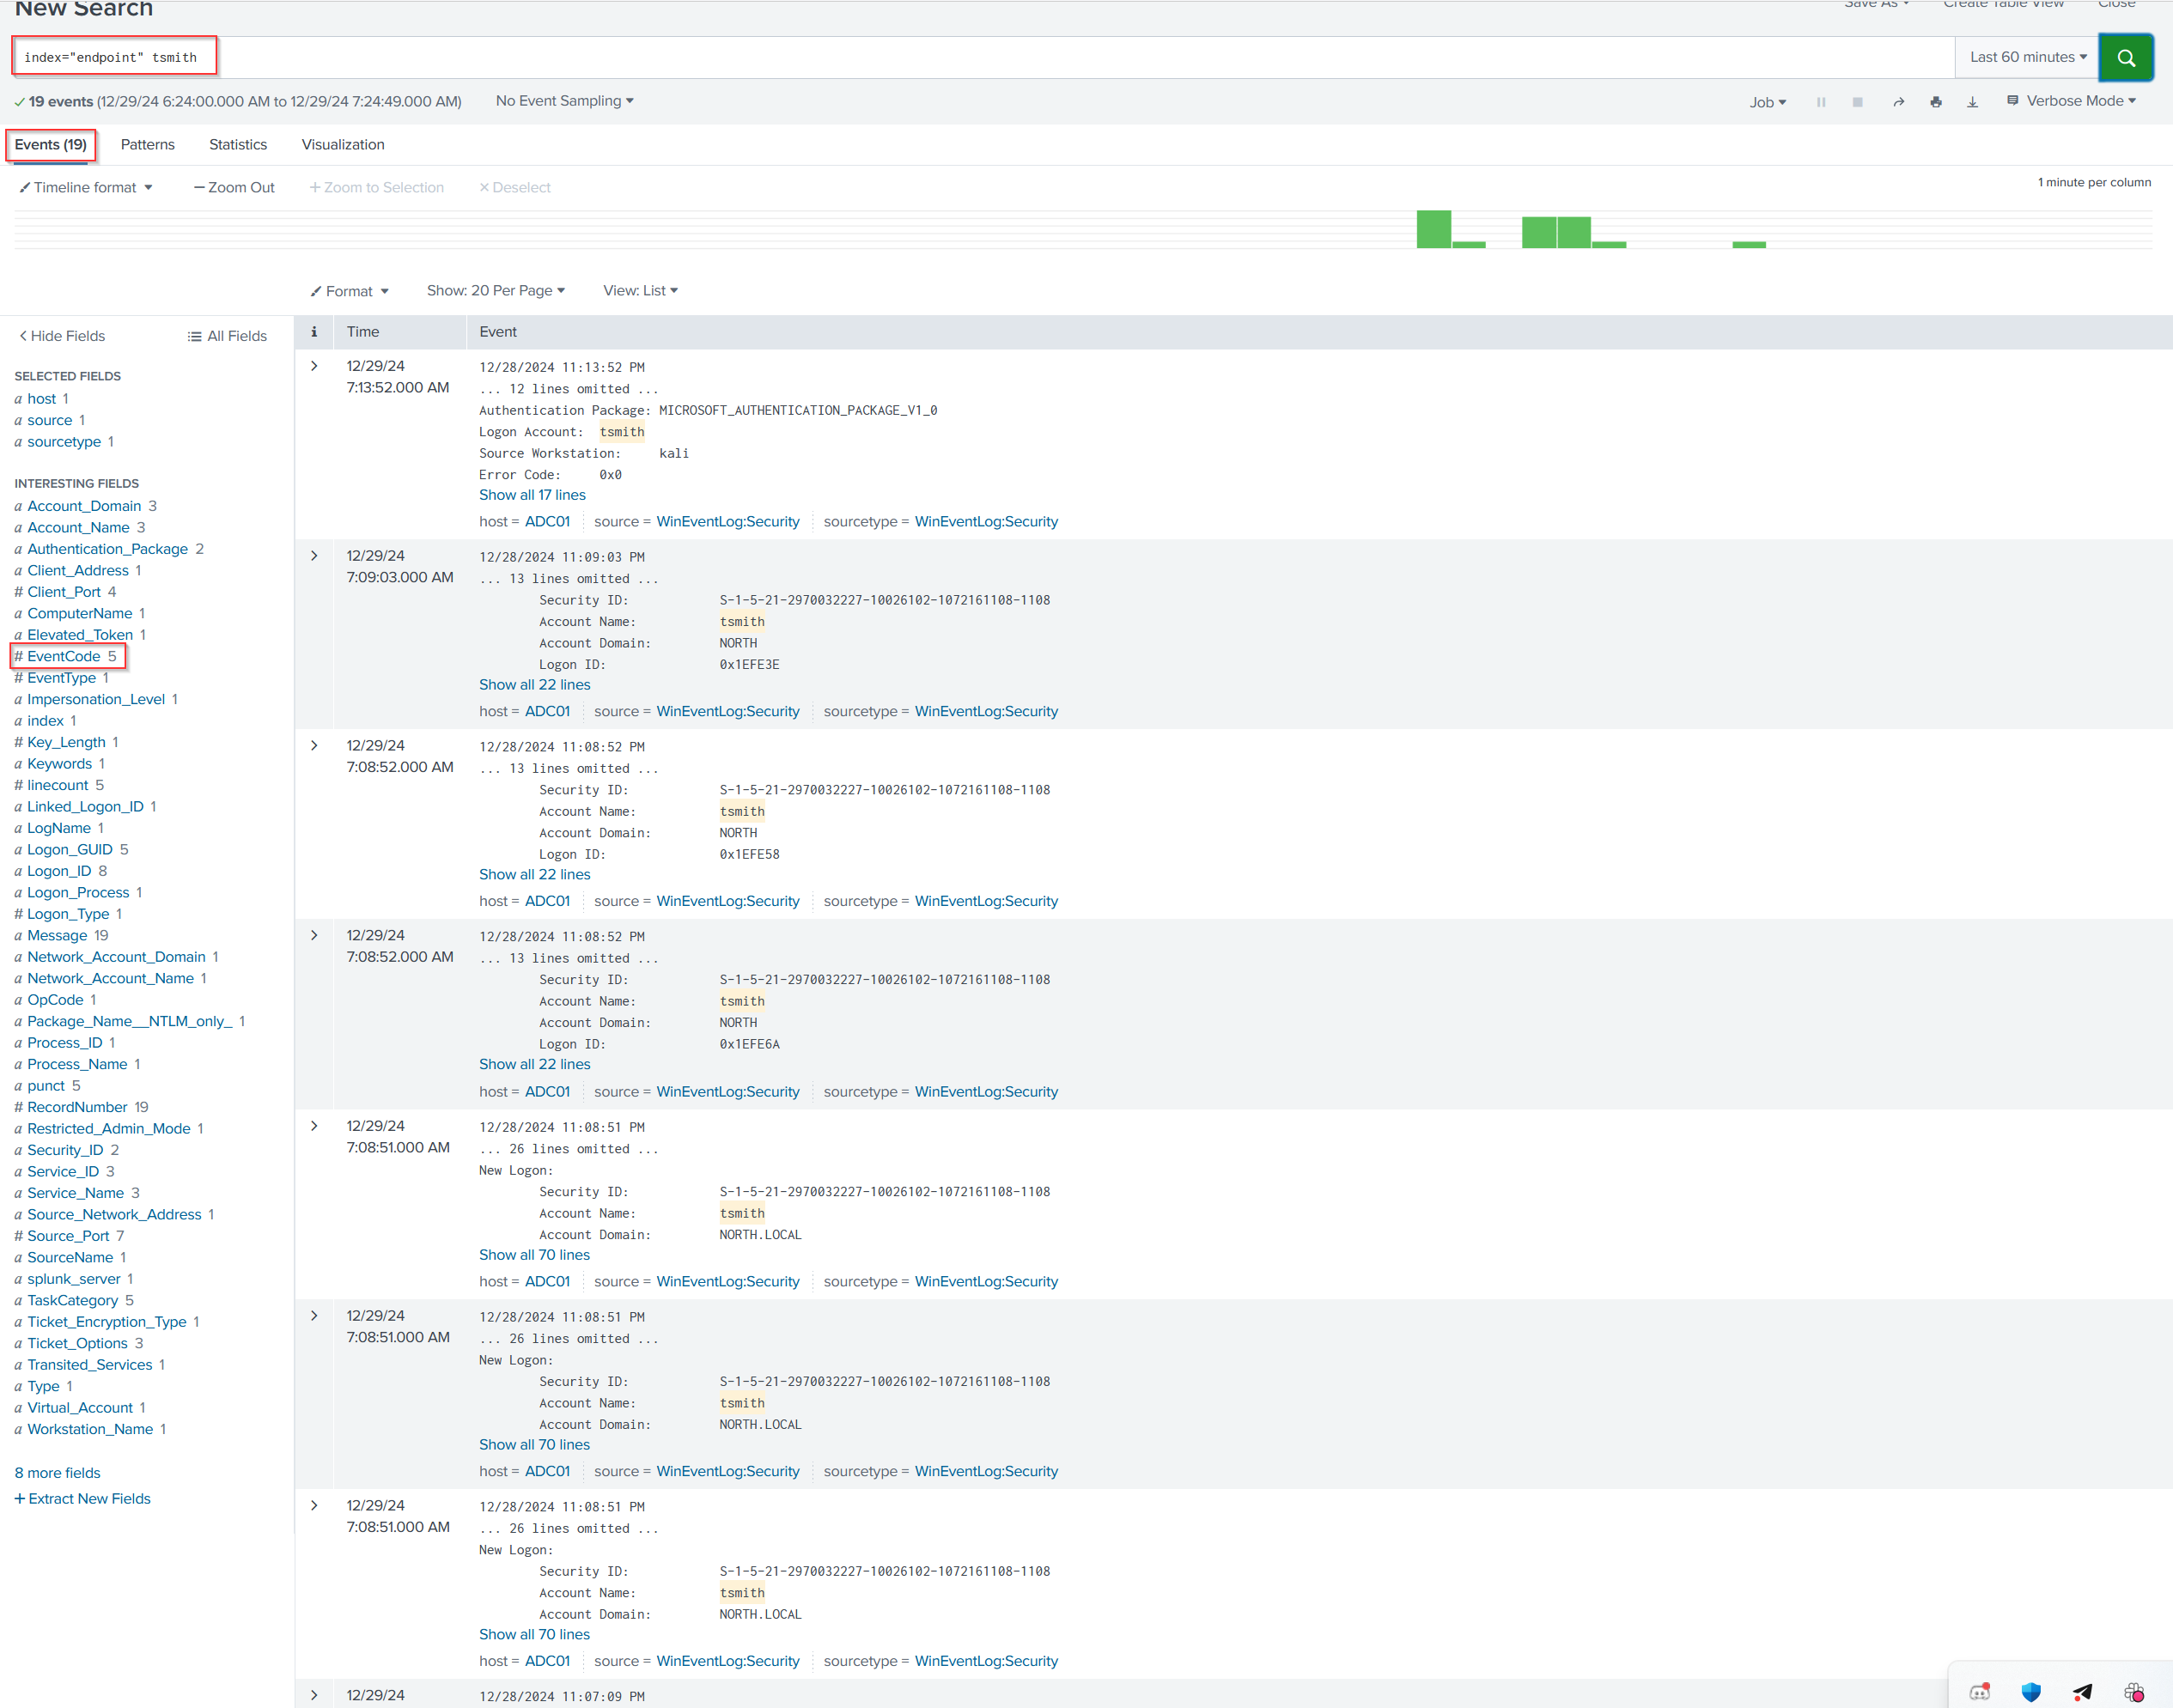Open the Workstation_Name field
This screenshot has width=2173, height=1708.
click(x=90, y=1429)
